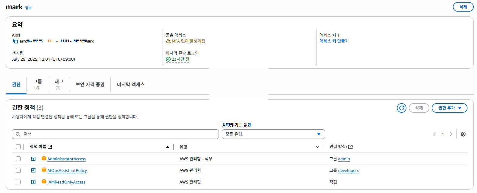This screenshot has height=193, width=477.
Task: Open the AdministratorAccess policy link
Action: [66, 159]
